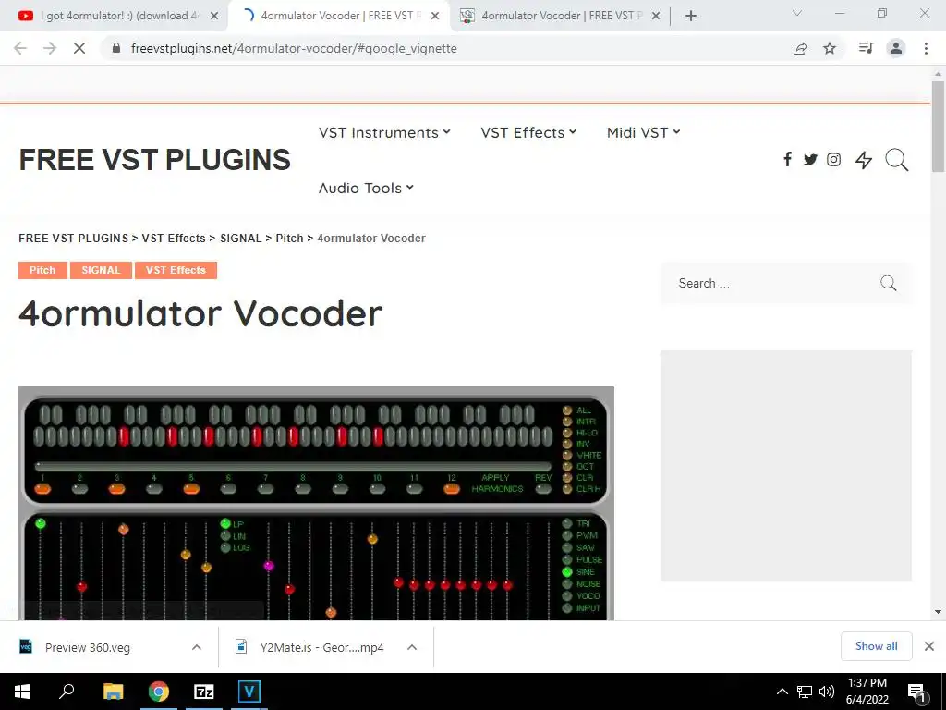Open the Y2Mate.is mp4 downloaded file
This screenshot has width=946, height=710.
pos(309,647)
